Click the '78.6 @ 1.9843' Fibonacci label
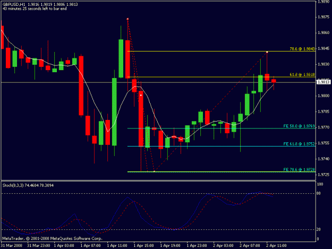Screen dimensions: 332x249 coord(302,49)
